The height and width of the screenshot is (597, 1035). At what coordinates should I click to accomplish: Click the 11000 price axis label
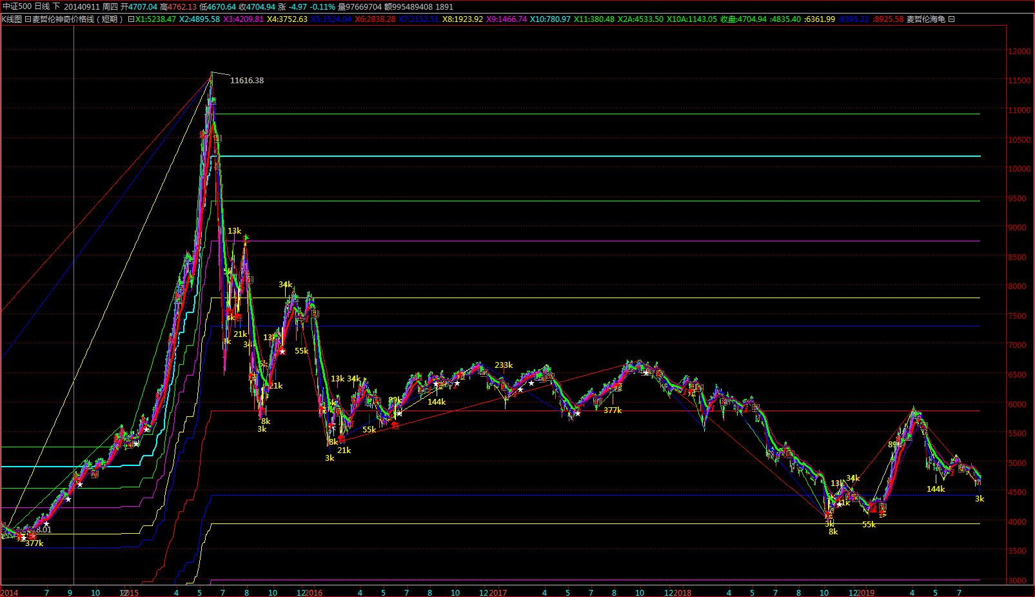coord(1020,110)
